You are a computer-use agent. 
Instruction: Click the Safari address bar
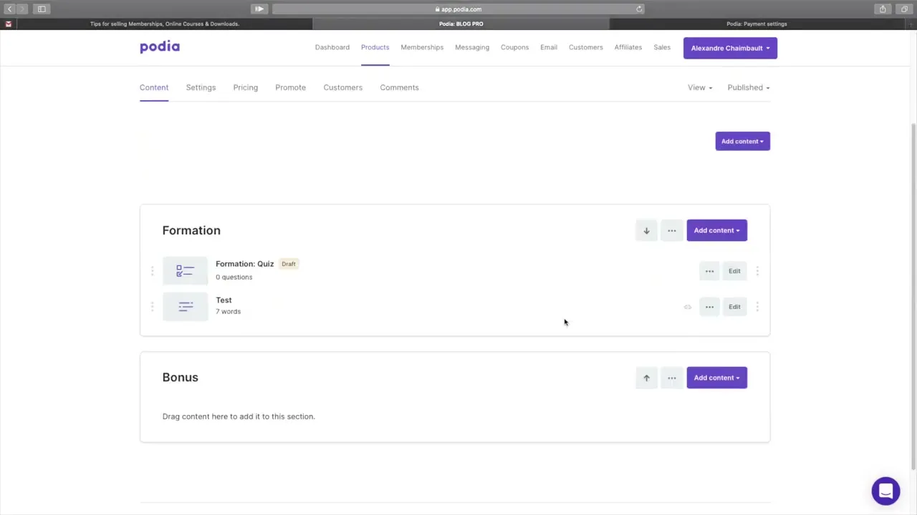click(458, 9)
